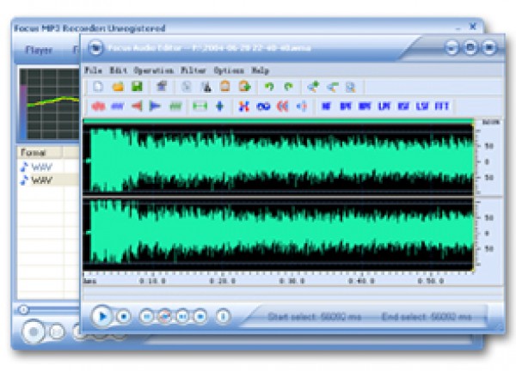
Task: Click the spectrum display in MP3 Recorder
Action: [x=49, y=104]
